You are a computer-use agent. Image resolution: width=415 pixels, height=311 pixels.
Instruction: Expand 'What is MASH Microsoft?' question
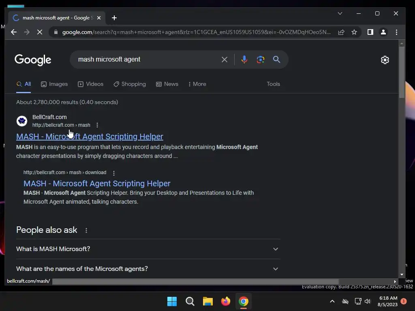point(148,249)
